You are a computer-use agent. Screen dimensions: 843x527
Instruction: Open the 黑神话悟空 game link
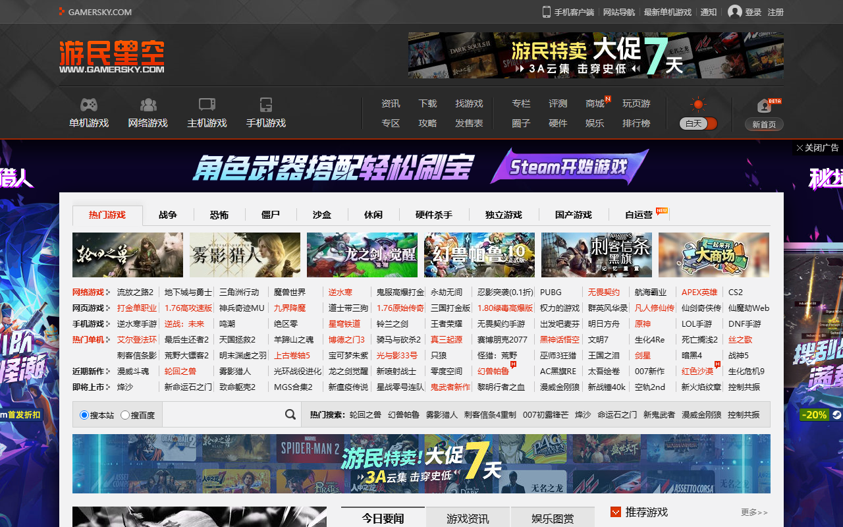point(560,339)
